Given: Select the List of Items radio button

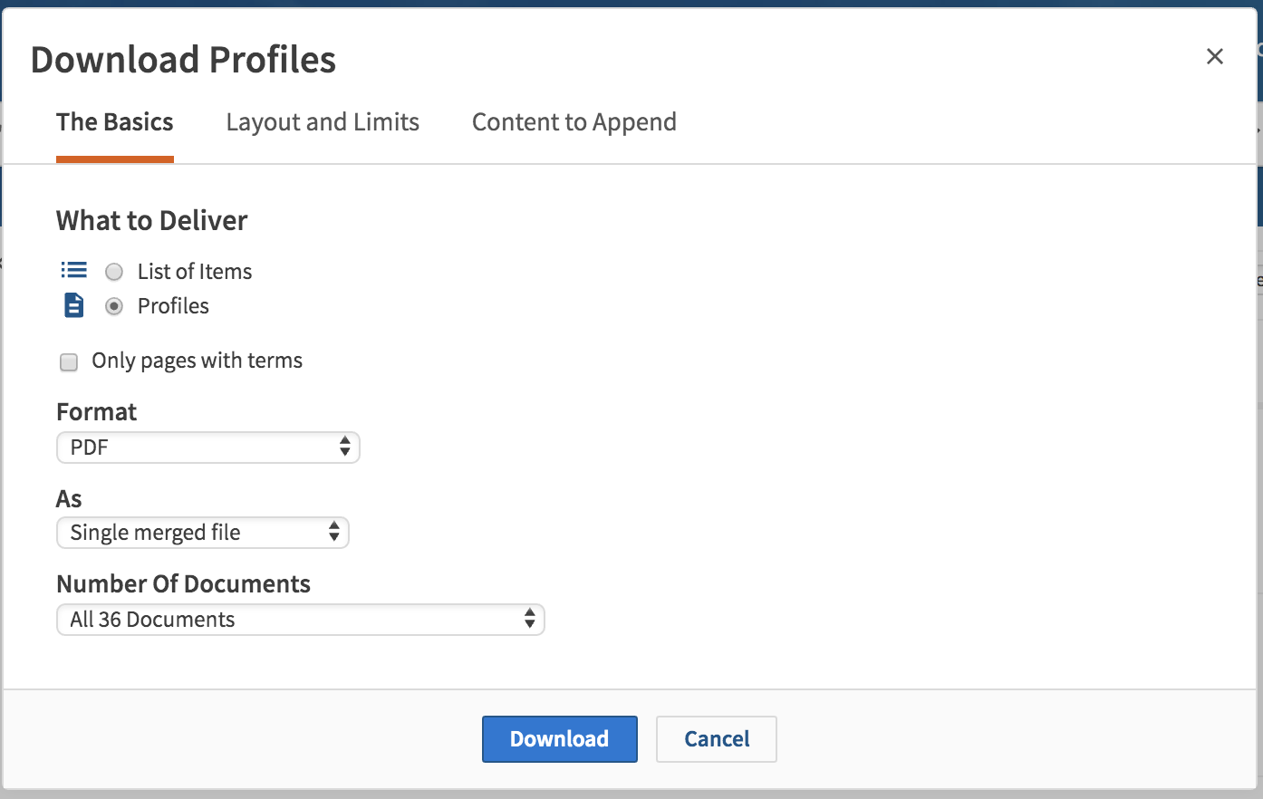Looking at the screenshot, I should pyautogui.click(x=114, y=272).
